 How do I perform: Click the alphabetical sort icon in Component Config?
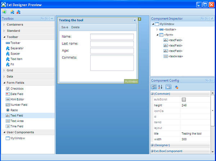161,87
